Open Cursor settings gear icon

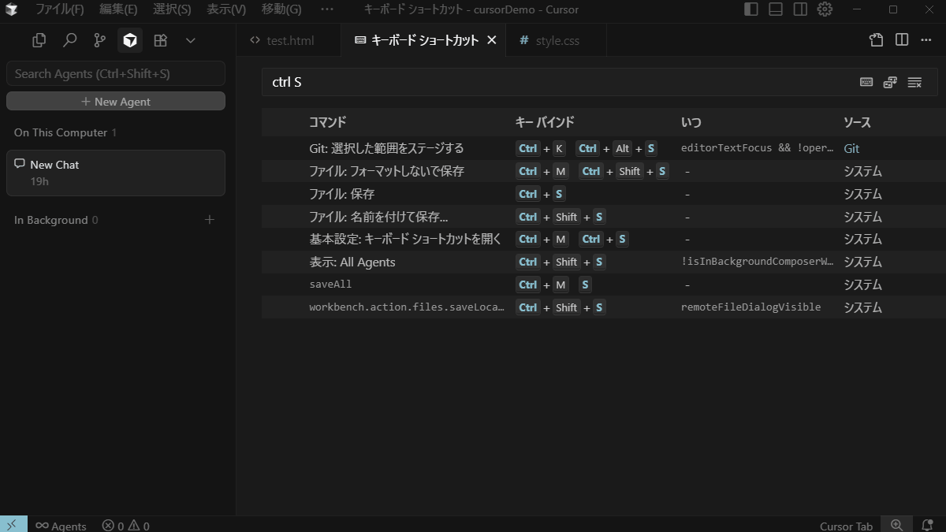825,9
